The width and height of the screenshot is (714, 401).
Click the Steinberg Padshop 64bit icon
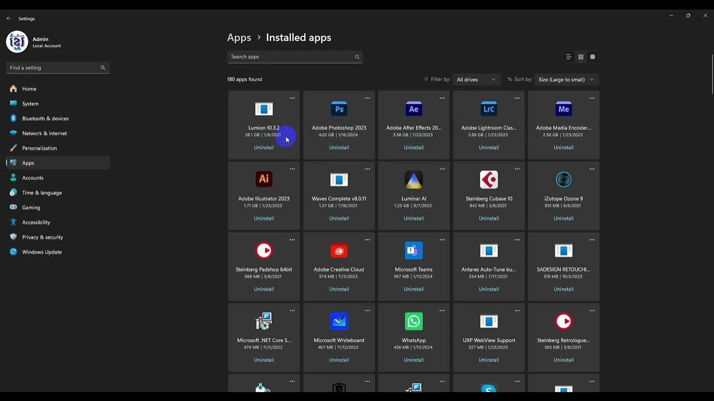point(264,251)
